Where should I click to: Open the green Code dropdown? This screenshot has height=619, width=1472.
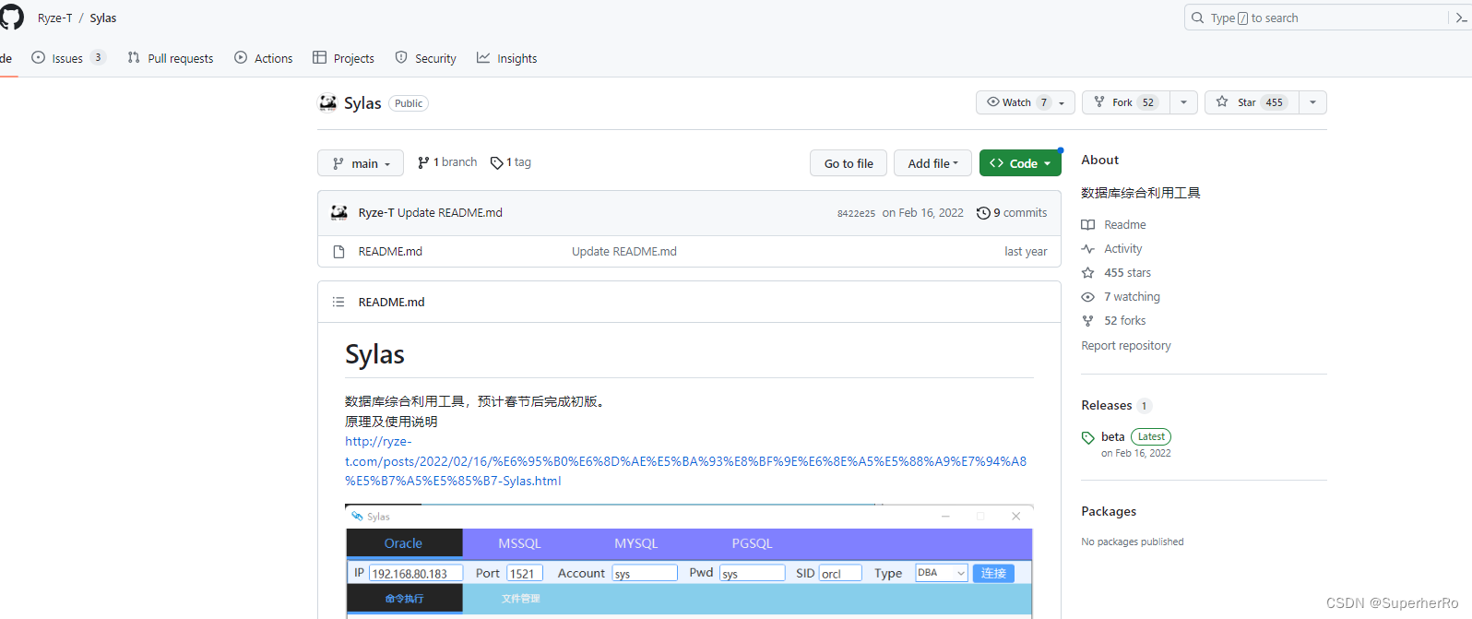click(1020, 163)
